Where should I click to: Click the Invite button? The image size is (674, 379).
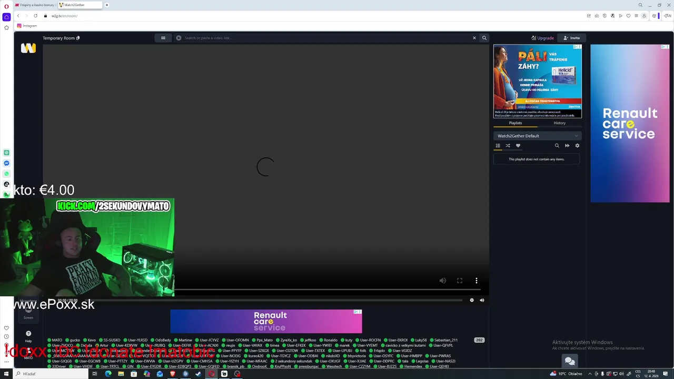(571, 38)
